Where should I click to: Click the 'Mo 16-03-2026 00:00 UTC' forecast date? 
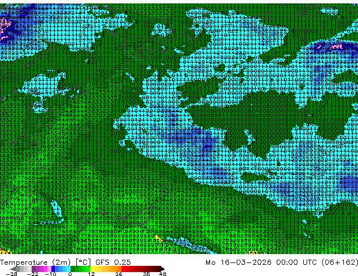[x=263, y=262]
